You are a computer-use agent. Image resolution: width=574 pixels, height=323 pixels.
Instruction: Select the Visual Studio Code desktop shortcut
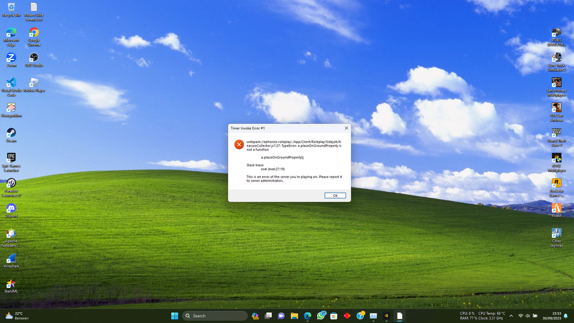(11, 87)
